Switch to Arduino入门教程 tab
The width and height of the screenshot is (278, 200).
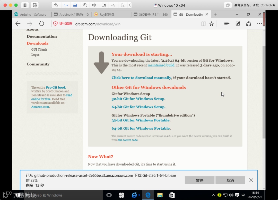click(72, 14)
